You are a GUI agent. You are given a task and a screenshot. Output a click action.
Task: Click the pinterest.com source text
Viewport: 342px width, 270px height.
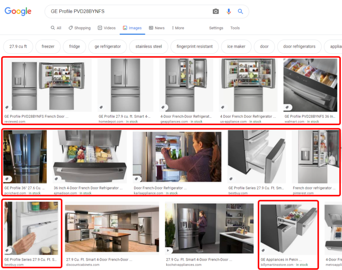pos(303,193)
